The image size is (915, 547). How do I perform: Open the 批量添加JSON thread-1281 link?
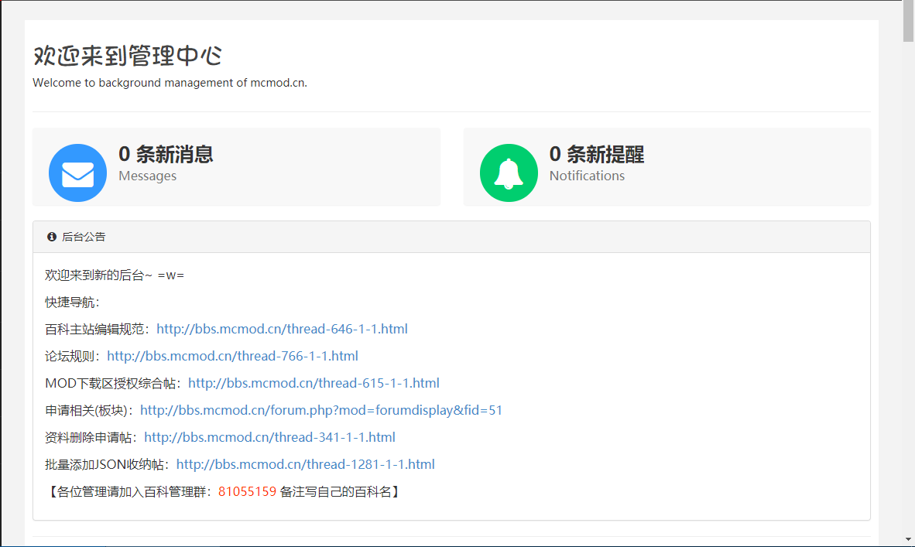coord(305,464)
